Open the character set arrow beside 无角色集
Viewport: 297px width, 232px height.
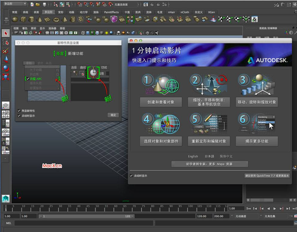(261, 216)
